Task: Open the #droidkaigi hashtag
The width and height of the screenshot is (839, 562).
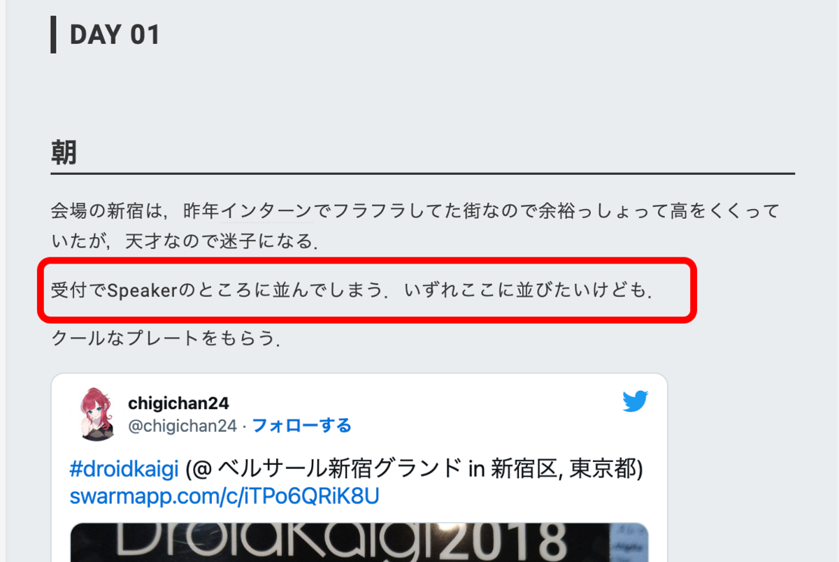Action: pyautogui.click(x=124, y=469)
